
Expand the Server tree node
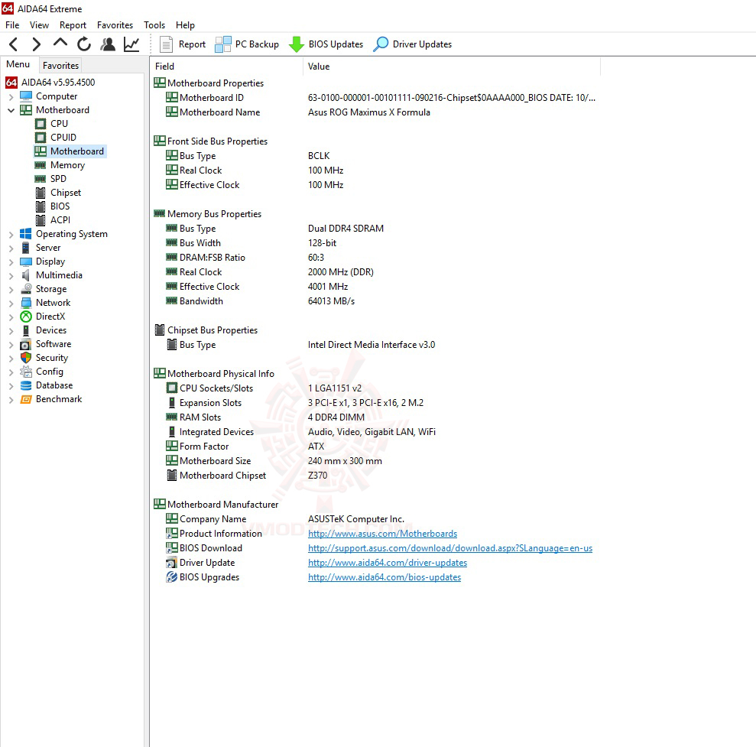pos(11,248)
